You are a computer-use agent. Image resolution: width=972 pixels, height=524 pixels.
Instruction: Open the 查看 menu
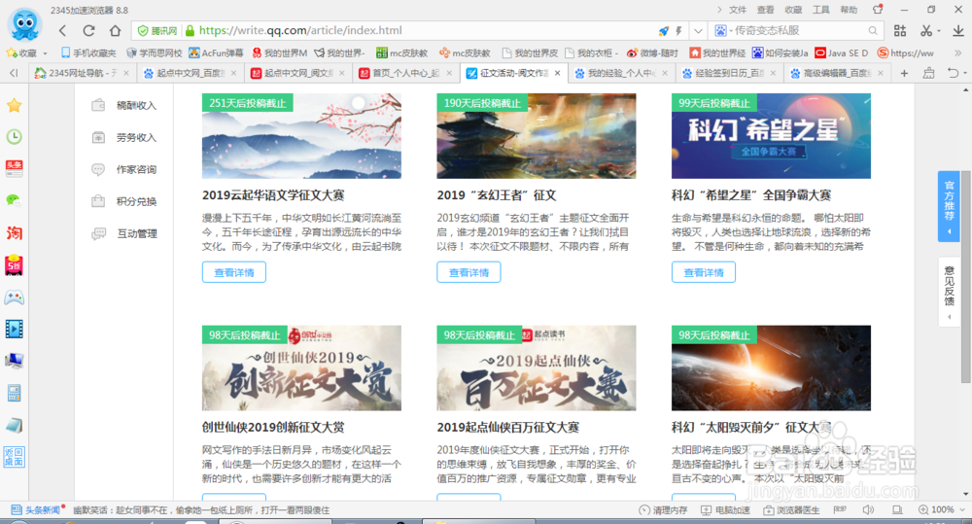coord(765,10)
